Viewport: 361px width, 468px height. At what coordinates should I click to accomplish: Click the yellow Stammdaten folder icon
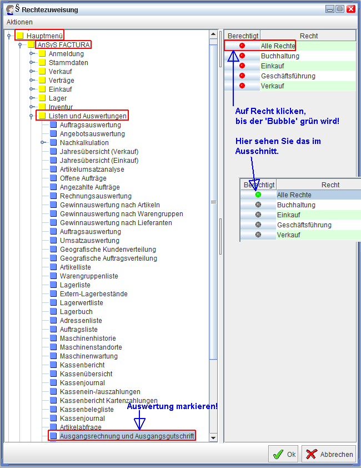[42, 63]
